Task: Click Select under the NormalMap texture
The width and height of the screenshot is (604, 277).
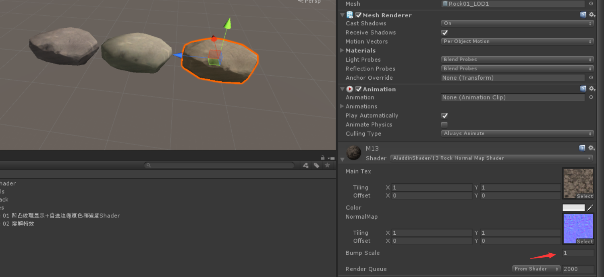Action: tap(585, 242)
